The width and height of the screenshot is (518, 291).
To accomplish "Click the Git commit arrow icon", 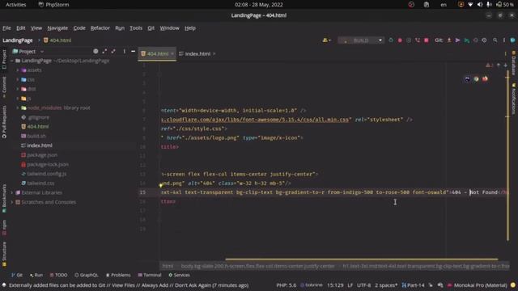I will pyautogui.click(x=457, y=40).
